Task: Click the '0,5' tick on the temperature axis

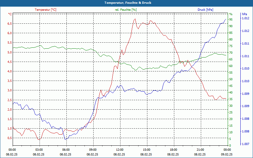Action: 10,138
